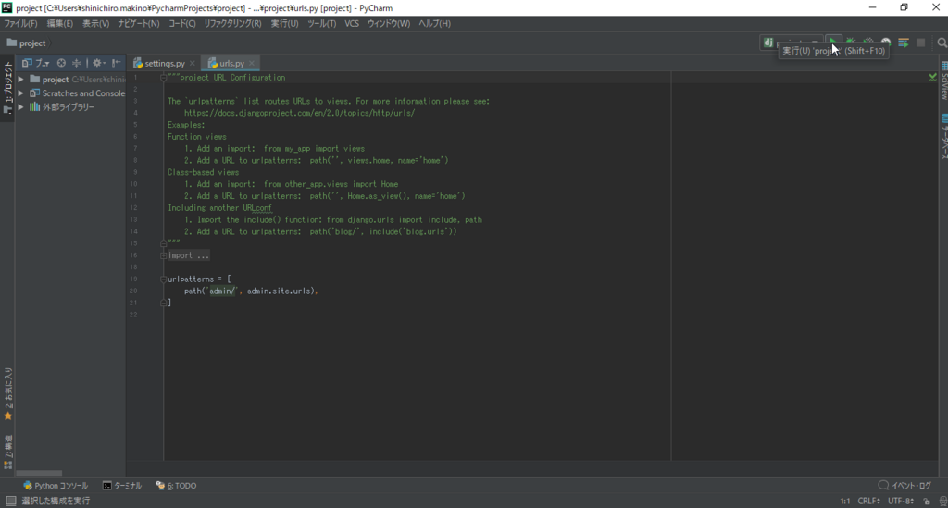The width and height of the screenshot is (948, 508).
Task: Open 実行(U) menu
Action: click(x=284, y=23)
